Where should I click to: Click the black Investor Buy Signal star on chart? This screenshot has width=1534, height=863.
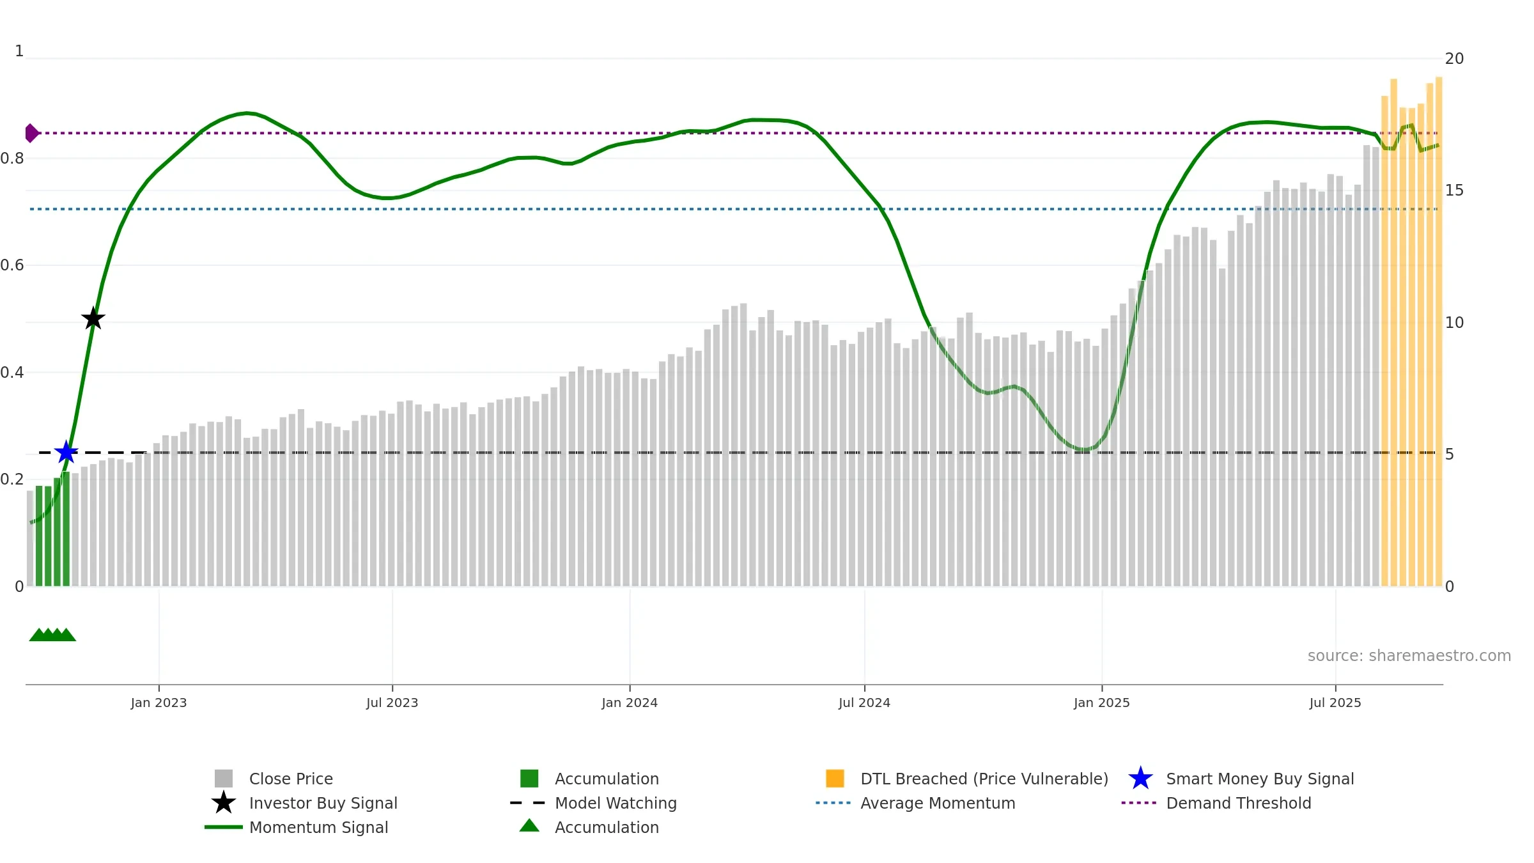(93, 318)
